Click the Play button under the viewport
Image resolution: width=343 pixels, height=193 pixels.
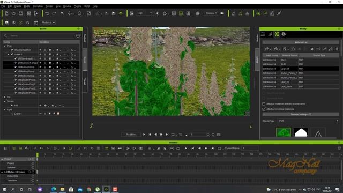[144, 135]
